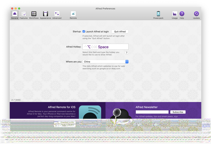Close the Alfred Preferences window
This screenshot has height=144, width=211.
pyautogui.click(x=12, y=8)
